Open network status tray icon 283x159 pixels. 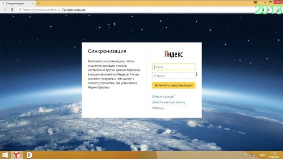250,155
